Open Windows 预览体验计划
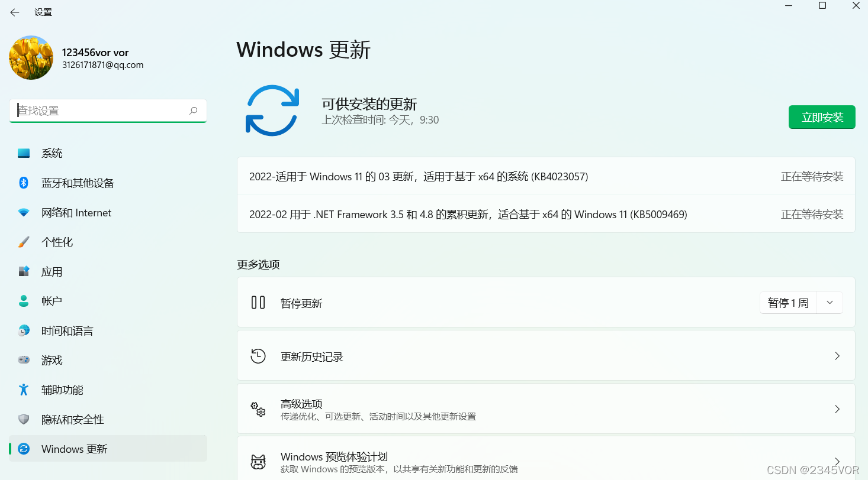This screenshot has width=868, height=480. (546, 459)
